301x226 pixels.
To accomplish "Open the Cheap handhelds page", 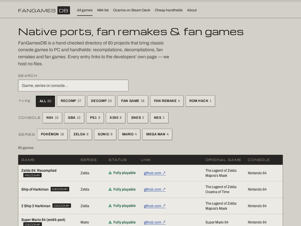I will 169,10.
